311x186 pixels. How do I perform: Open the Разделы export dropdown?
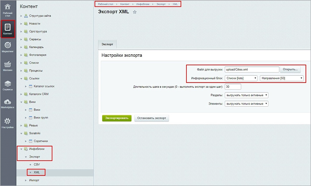pos(246,95)
